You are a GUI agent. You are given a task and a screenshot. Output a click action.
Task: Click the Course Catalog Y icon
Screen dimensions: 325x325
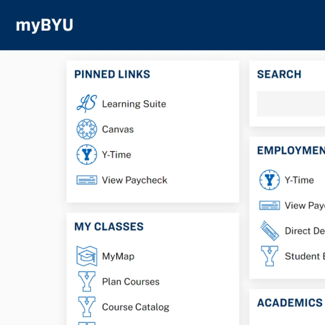[87, 307]
